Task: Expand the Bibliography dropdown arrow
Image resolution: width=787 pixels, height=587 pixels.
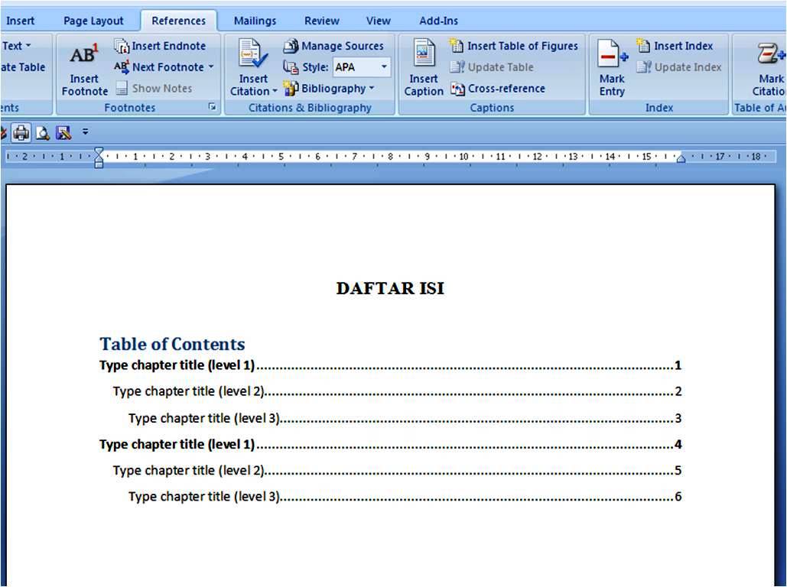Action: coord(372,89)
